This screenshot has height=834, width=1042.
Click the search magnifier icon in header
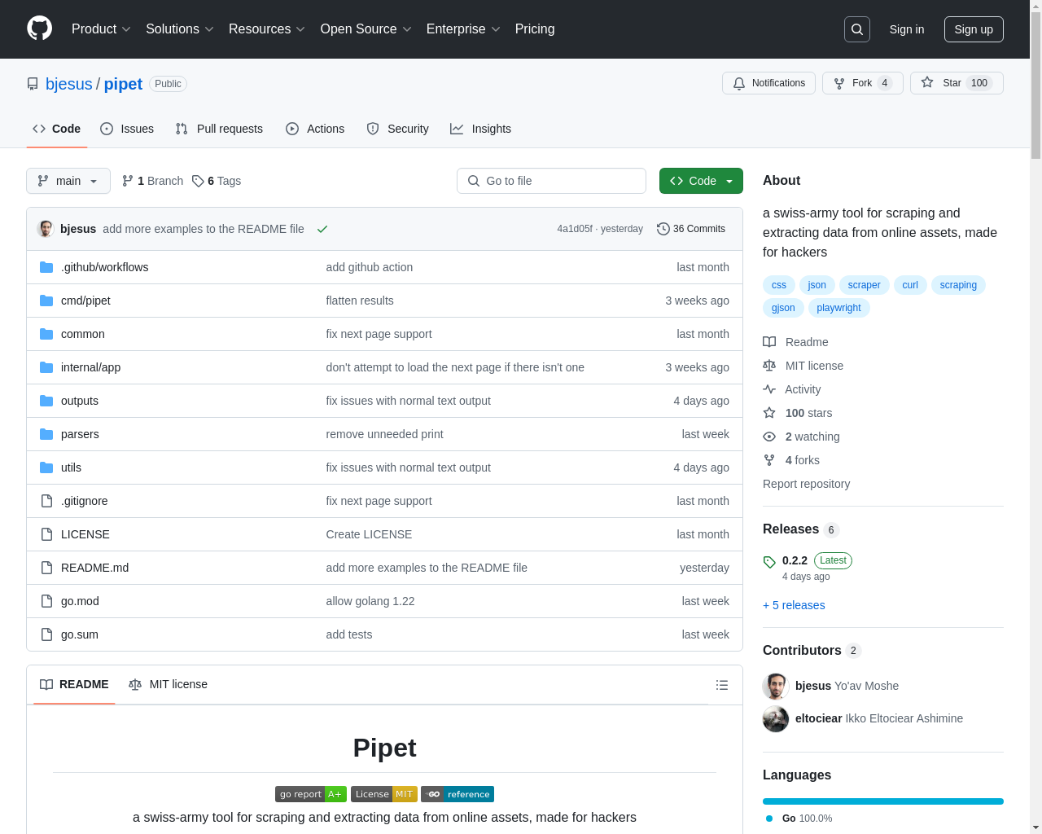[857, 29]
